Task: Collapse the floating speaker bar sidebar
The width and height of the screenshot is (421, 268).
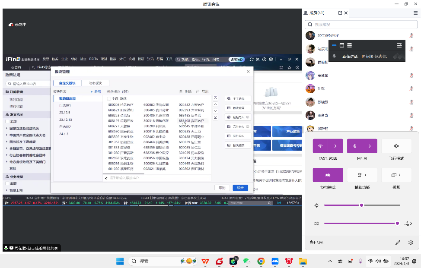Action: point(399,45)
